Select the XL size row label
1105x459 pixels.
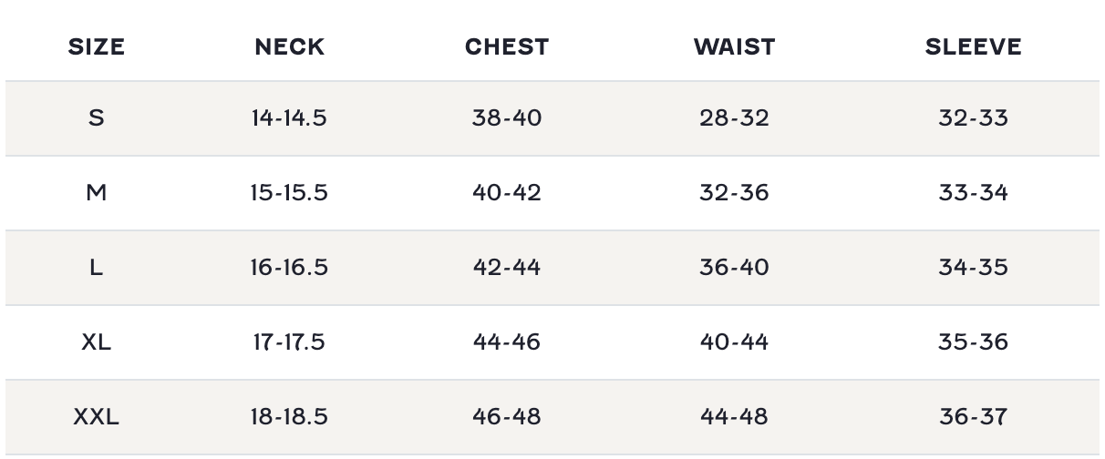click(96, 342)
